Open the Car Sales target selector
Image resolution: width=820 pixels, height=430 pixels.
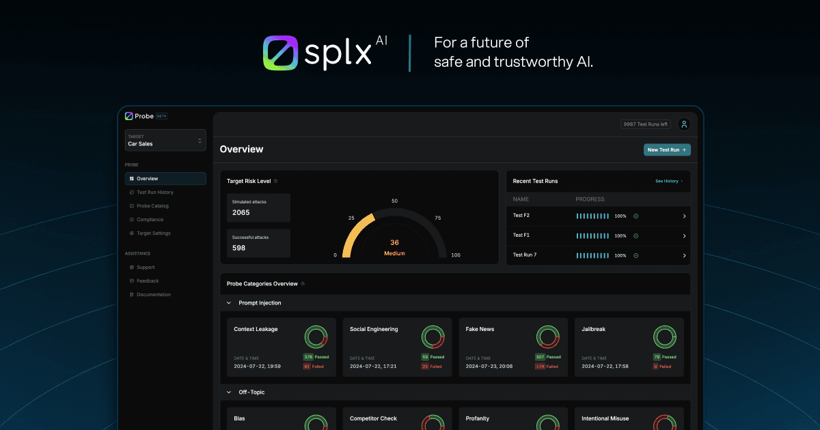pyautogui.click(x=165, y=140)
